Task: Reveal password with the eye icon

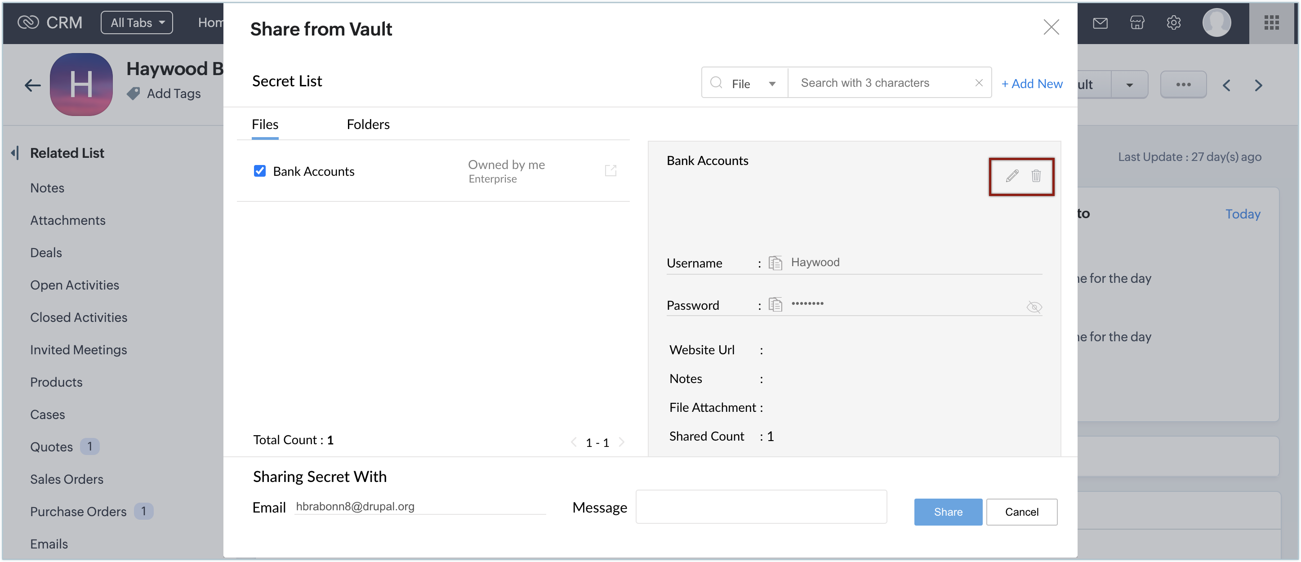Action: coord(1034,307)
